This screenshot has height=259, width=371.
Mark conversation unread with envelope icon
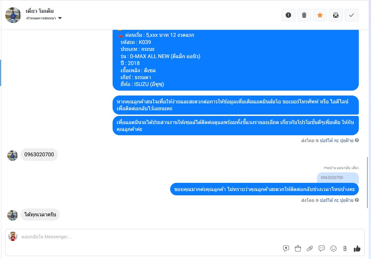point(335,15)
